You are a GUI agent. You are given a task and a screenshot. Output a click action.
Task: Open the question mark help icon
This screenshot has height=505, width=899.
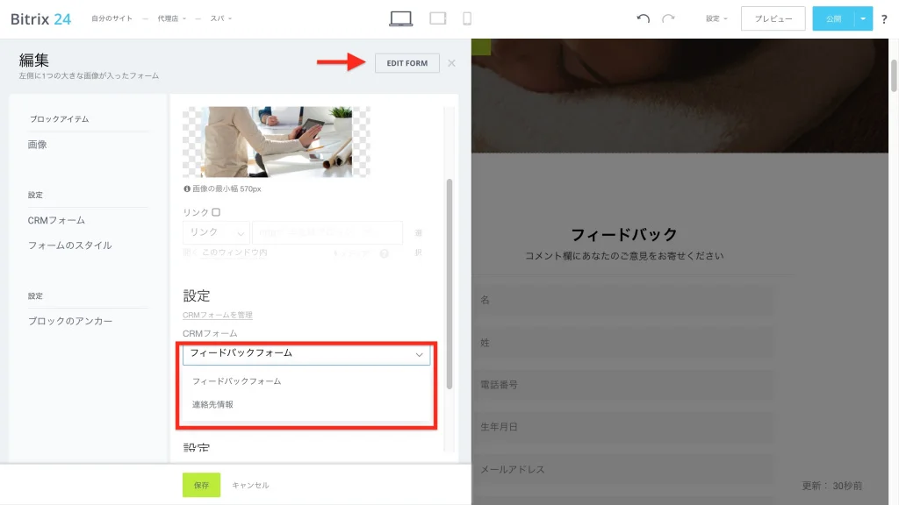click(x=884, y=19)
